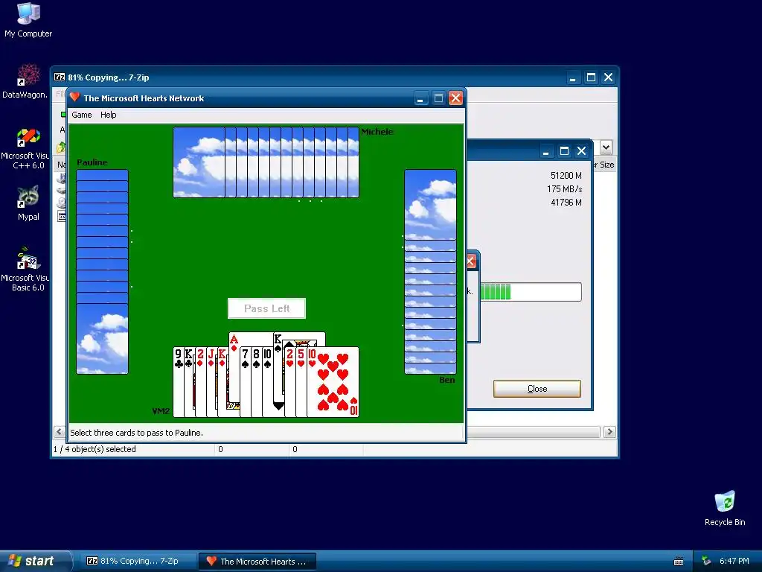
Task: Click the 51200 M total size value
Action: tap(566, 176)
